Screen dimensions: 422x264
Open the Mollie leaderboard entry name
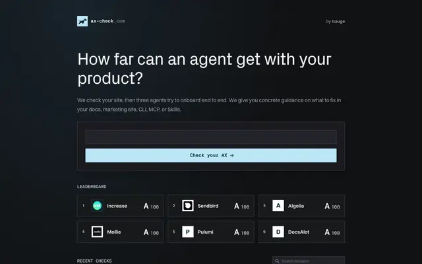pos(114,232)
